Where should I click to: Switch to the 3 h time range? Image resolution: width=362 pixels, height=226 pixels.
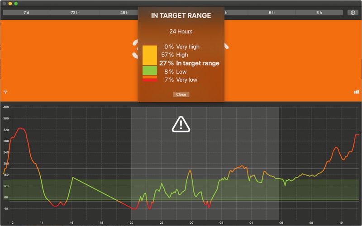pyautogui.click(x=319, y=13)
